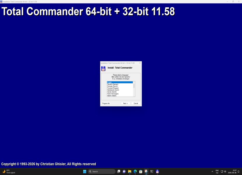242x175 pixels.
Task: Click the network status tray icon
Action: (x=222, y=172)
